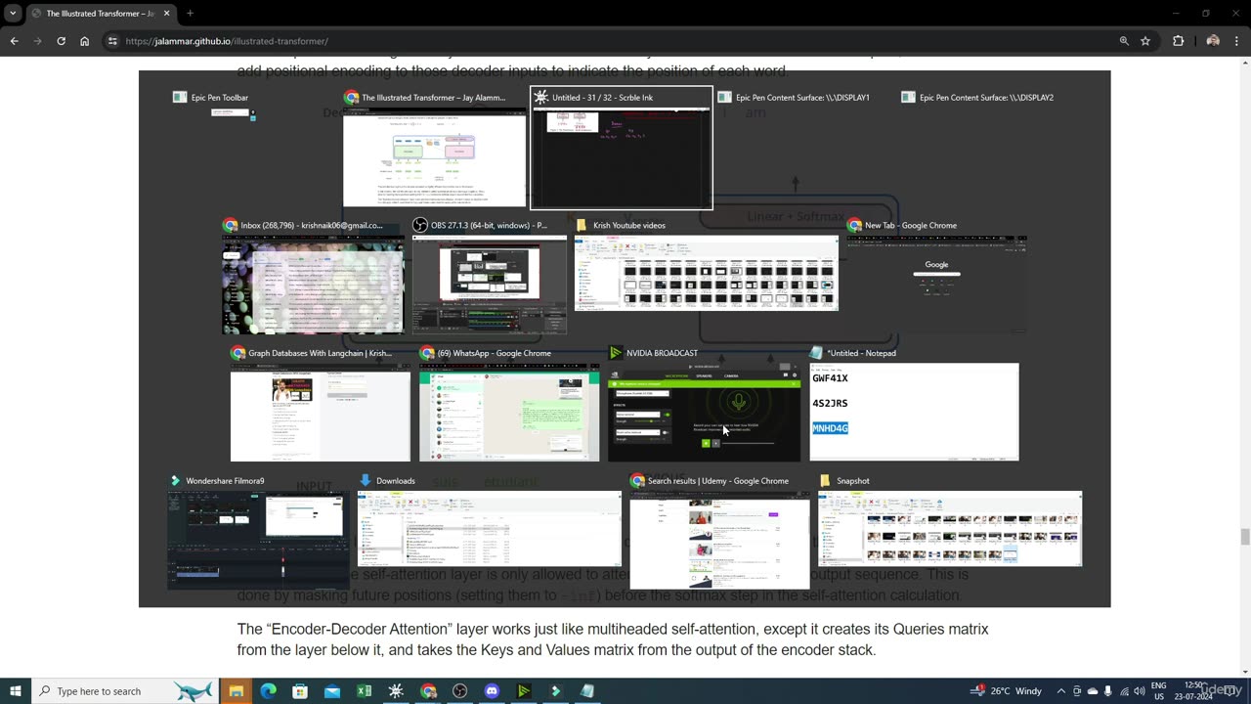The width and height of the screenshot is (1251, 704).
Task: Open Excel from taskbar
Action: (364, 691)
